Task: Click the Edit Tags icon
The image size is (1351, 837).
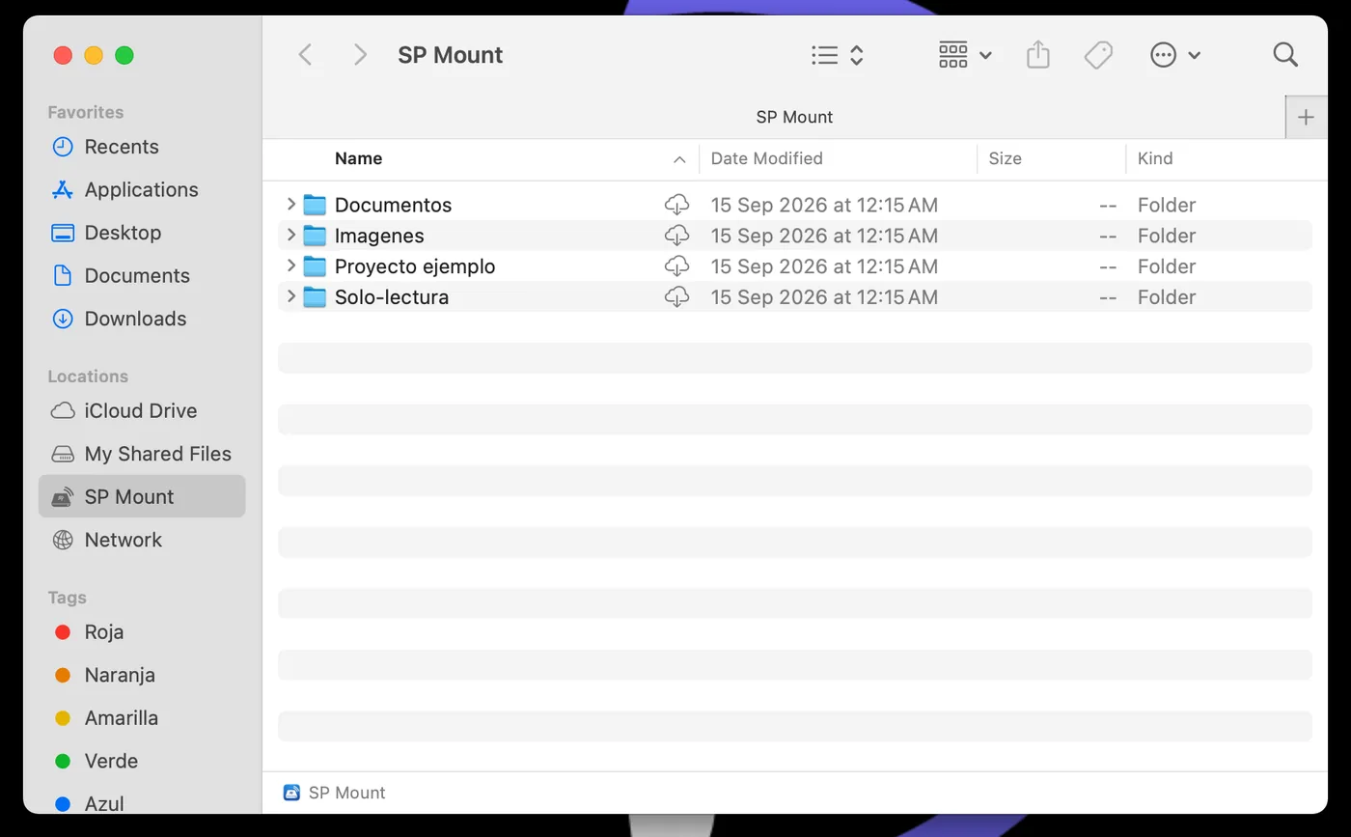Action: point(1098,55)
